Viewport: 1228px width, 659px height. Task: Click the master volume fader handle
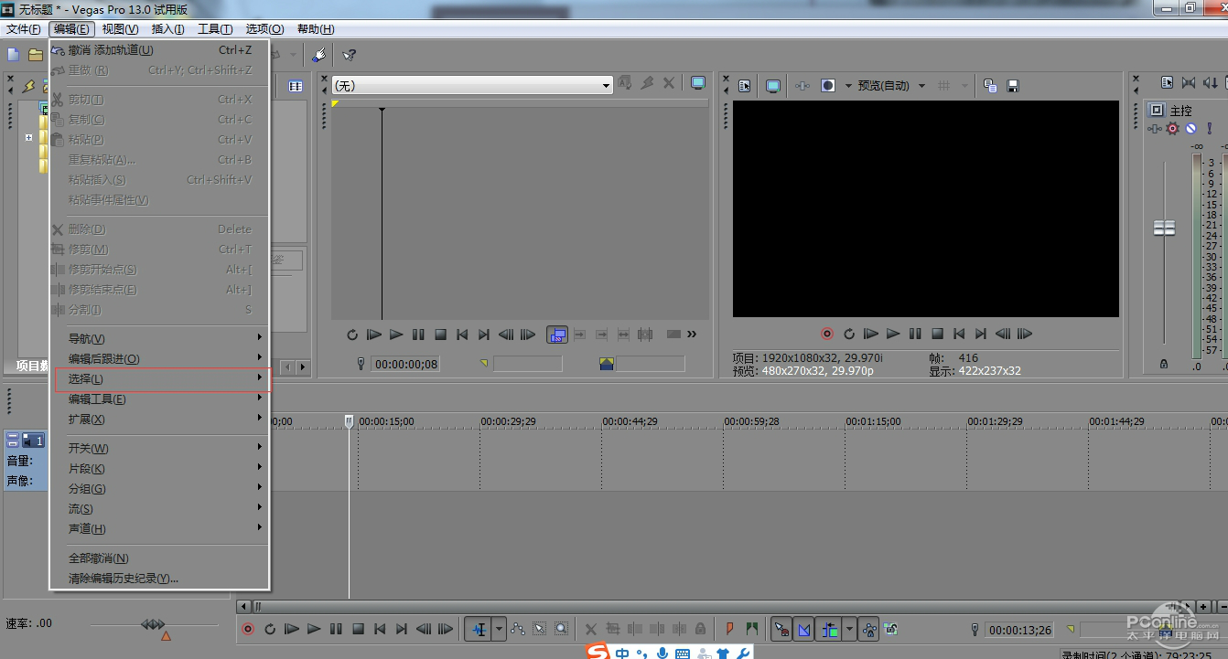1164,229
